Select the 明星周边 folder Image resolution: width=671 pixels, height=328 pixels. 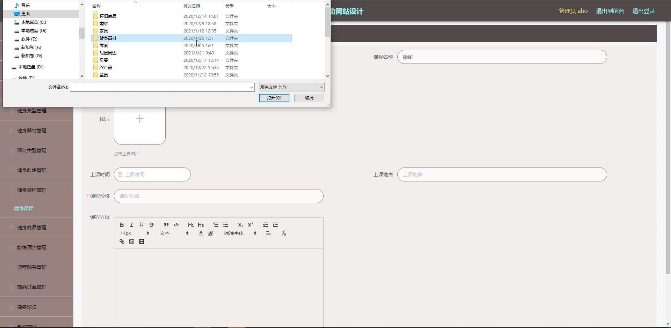tap(108, 53)
